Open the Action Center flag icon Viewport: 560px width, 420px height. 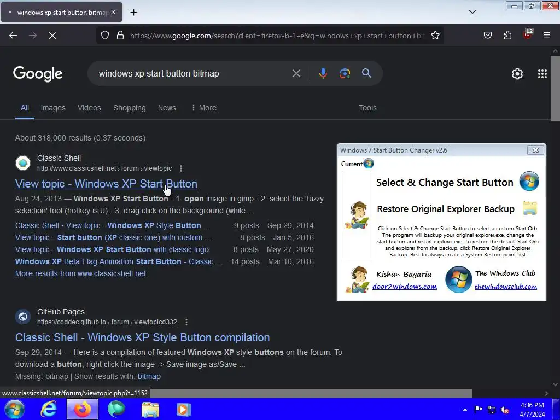(478, 409)
